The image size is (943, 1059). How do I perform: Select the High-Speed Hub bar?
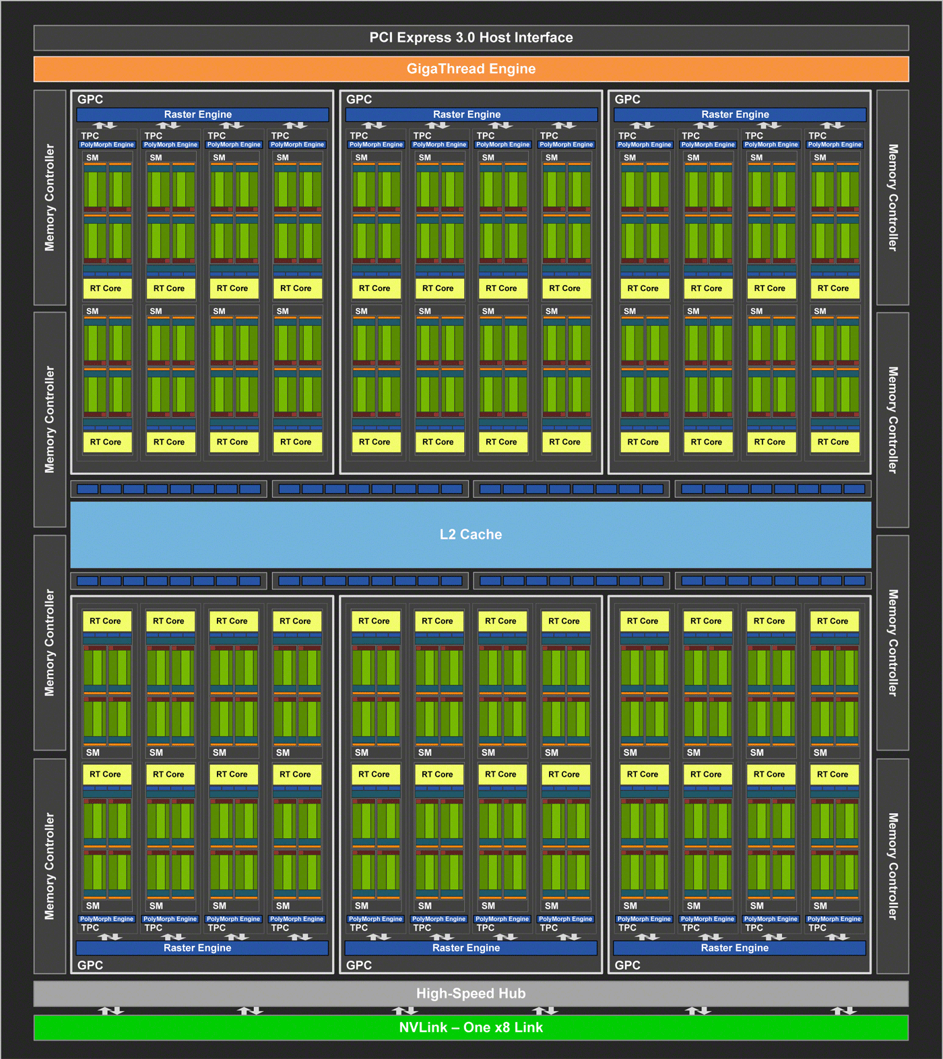click(471, 994)
